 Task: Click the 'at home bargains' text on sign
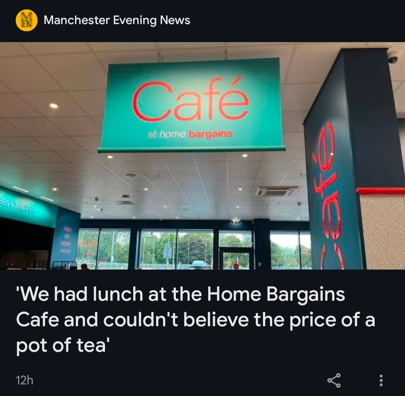[x=190, y=134]
